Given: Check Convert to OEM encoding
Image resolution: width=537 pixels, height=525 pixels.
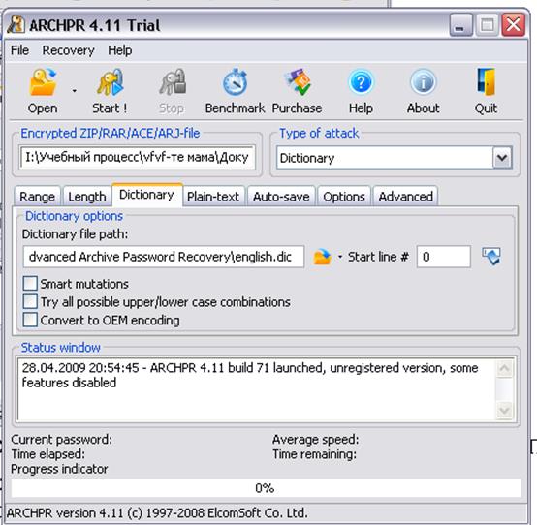Looking at the screenshot, I should coord(30,320).
